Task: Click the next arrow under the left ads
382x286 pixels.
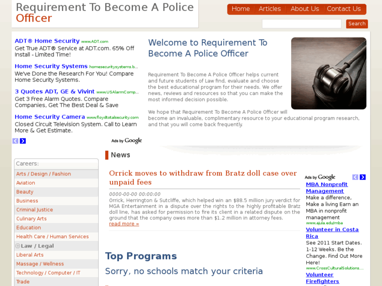Action: coord(23,141)
